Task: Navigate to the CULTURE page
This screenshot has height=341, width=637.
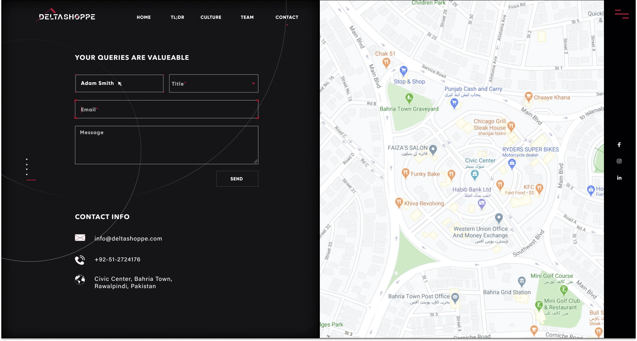Action: pyautogui.click(x=211, y=17)
